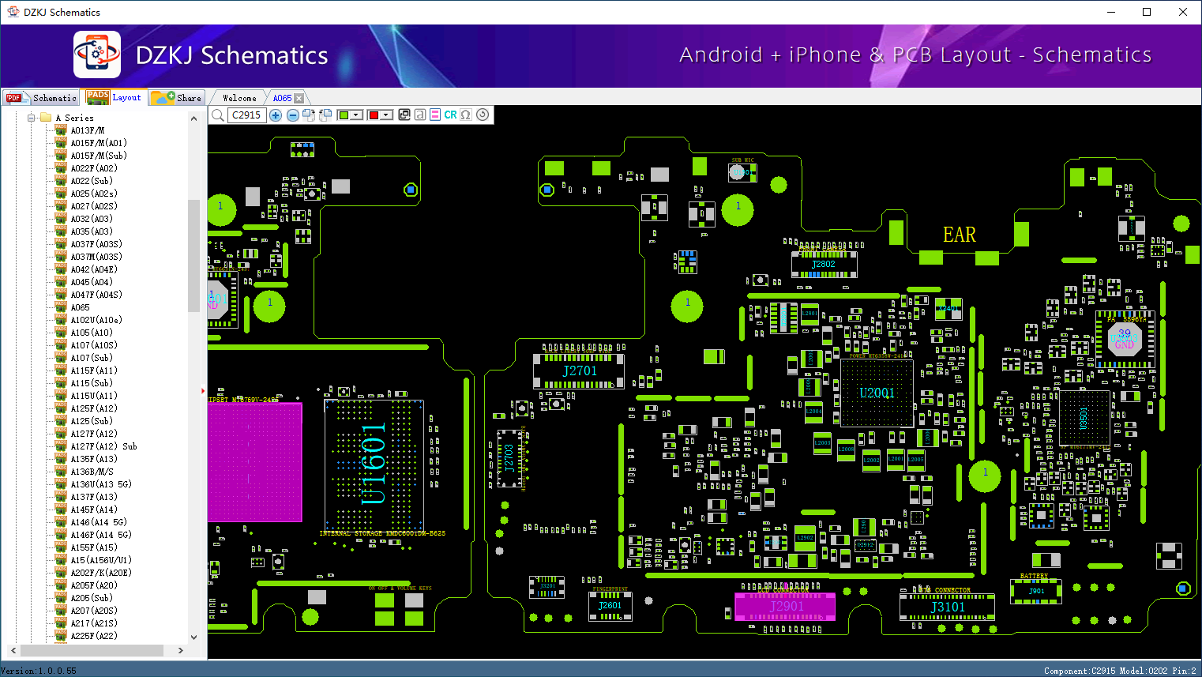Open A013F/M layout in tree
The height and width of the screenshot is (677, 1202).
point(87,130)
